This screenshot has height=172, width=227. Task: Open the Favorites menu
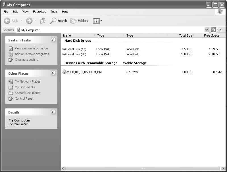(x=39, y=12)
